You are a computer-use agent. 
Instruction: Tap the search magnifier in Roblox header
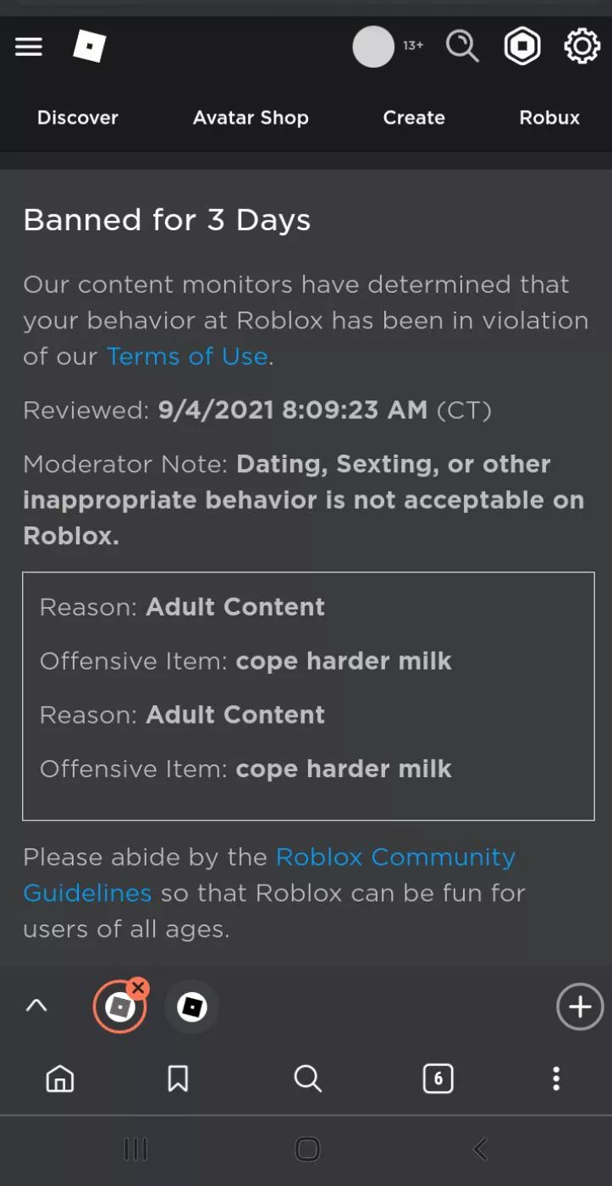(462, 47)
